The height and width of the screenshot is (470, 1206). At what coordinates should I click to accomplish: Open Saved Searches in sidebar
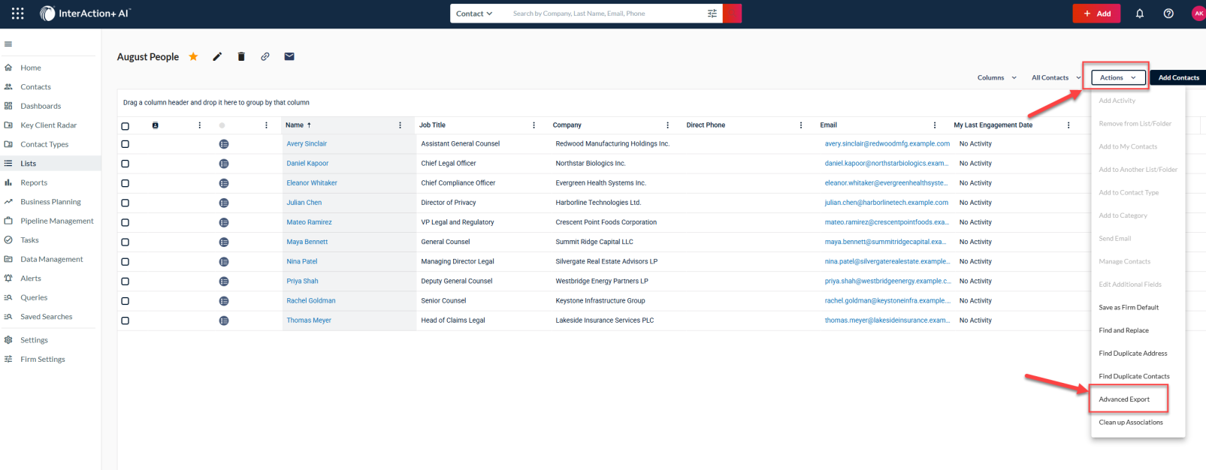point(46,316)
